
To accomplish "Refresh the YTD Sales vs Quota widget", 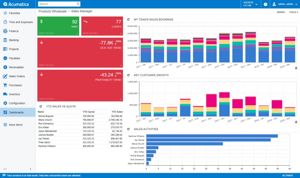I will 41,107.
